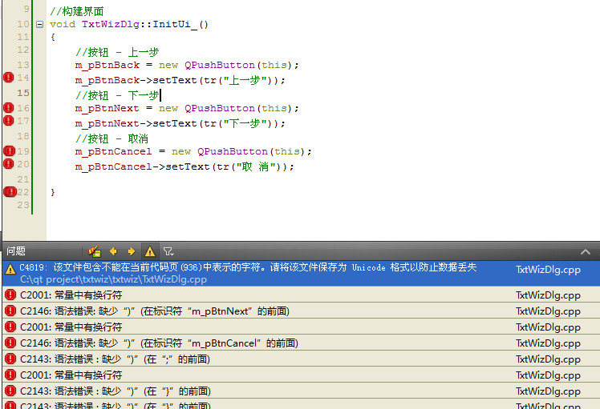600x409 pixels.
Task: Click the next issue arrow in Issues toolbar
Action: [x=131, y=251]
